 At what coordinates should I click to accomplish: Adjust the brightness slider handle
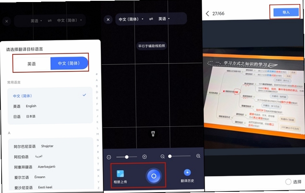pos(126,157)
